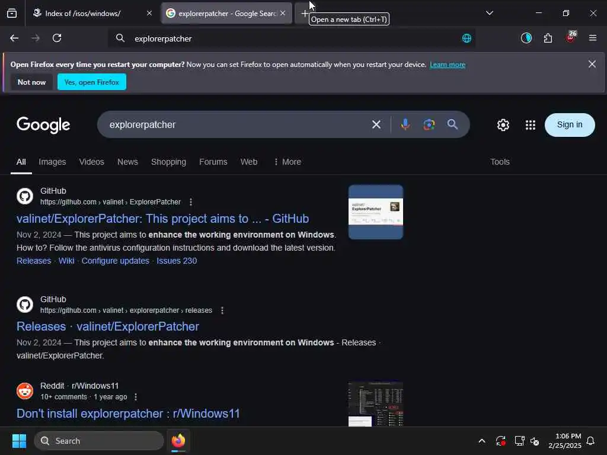The width and height of the screenshot is (607, 455).
Task: Open the Extensions puzzle-piece menu
Action: pos(548,39)
